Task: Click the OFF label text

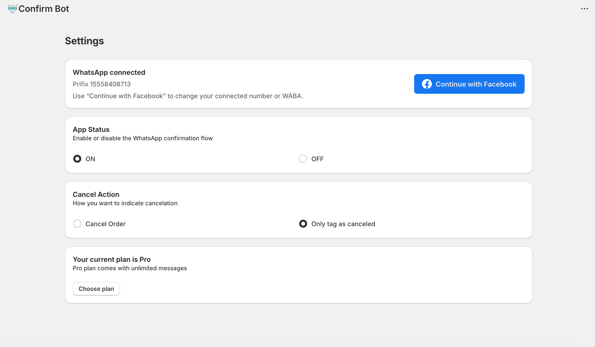Action: click(x=317, y=159)
